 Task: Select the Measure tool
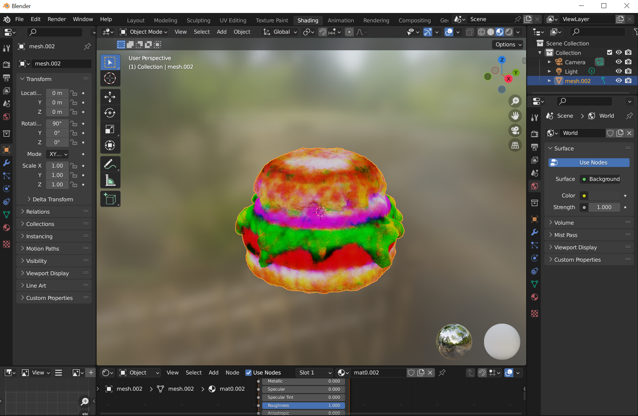(110, 180)
